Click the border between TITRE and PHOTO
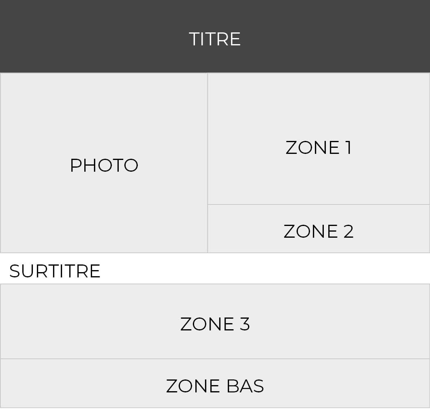Screen dimensions: 430x409 point(104,73)
